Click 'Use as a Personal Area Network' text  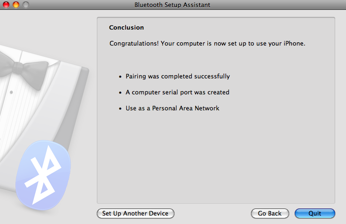173,108
